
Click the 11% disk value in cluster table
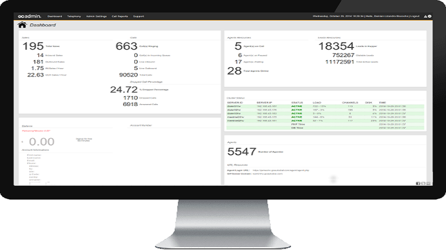374,117
